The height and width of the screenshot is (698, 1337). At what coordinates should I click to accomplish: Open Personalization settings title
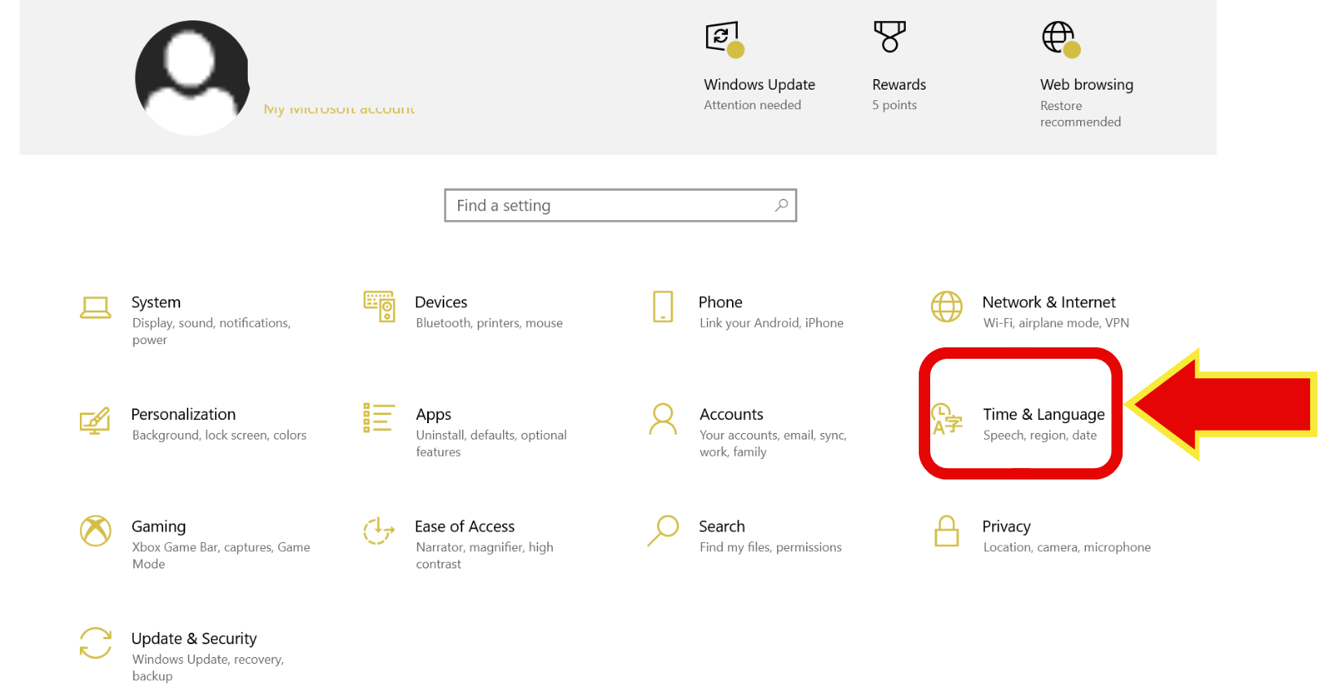183,414
